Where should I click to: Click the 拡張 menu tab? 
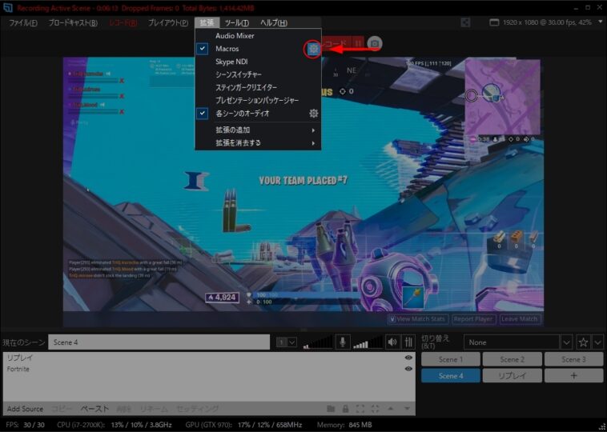207,23
